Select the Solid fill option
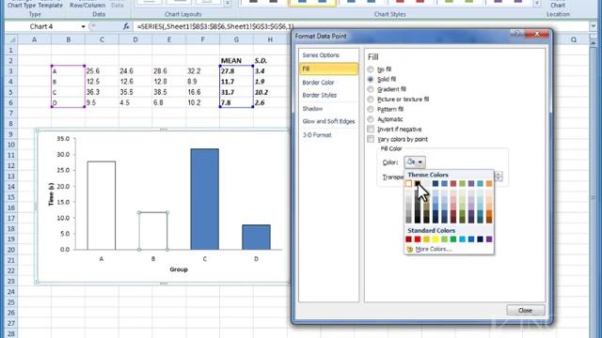This screenshot has width=602, height=338. point(371,79)
